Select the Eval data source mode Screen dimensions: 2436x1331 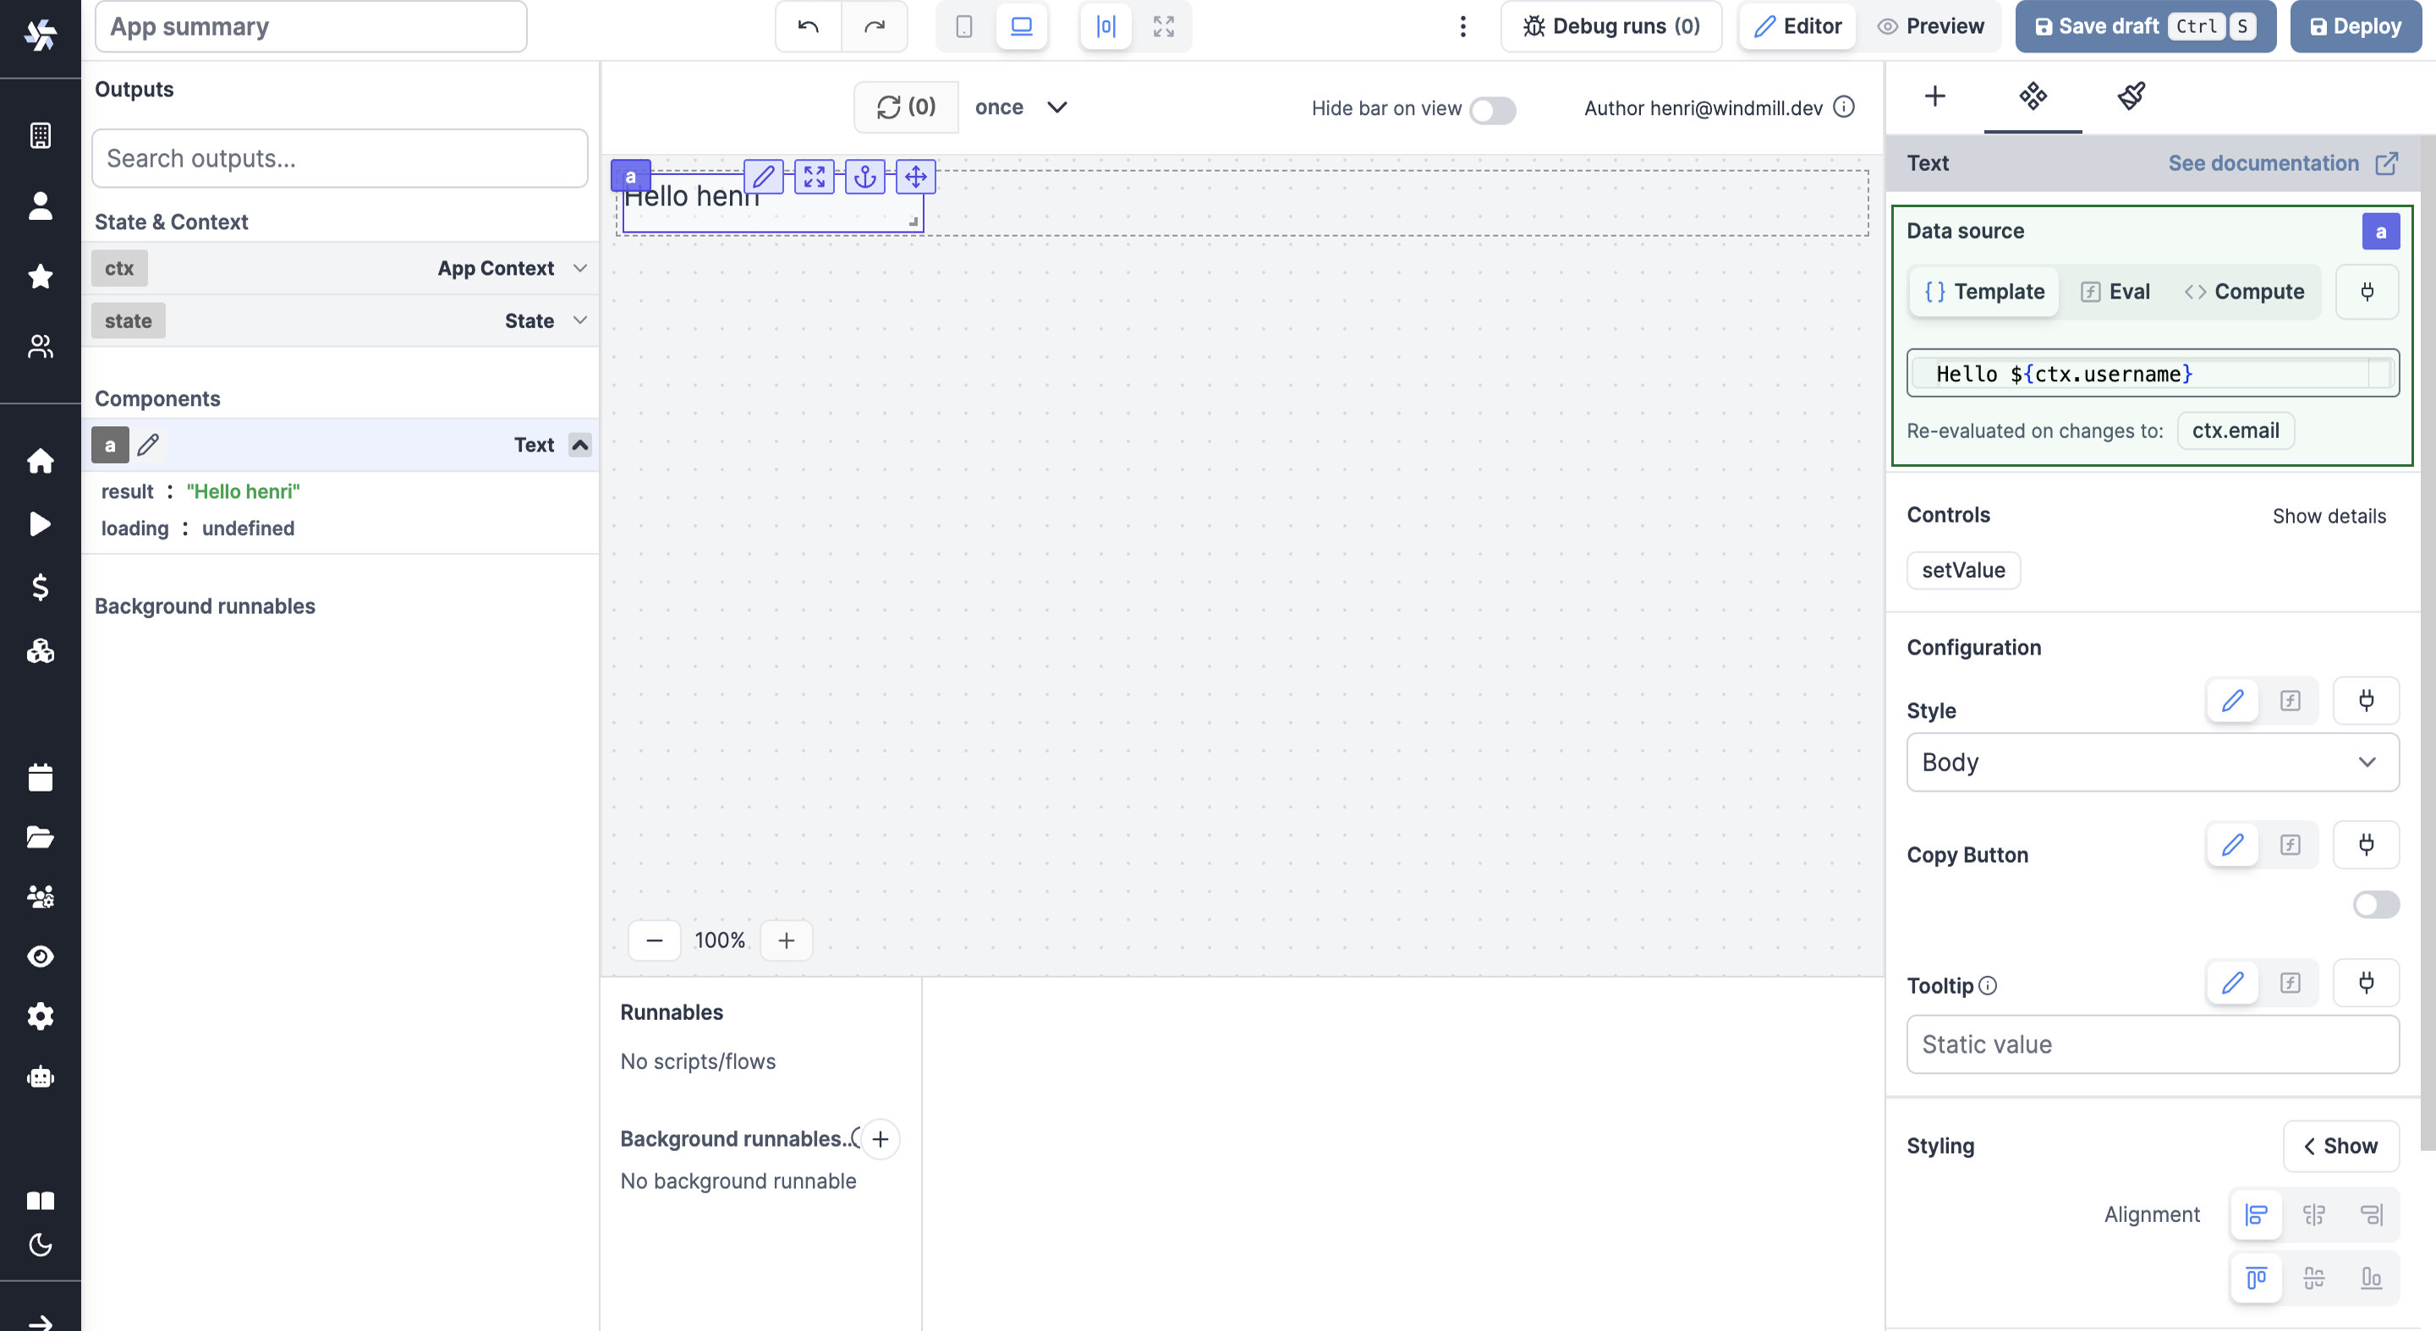(x=2115, y=291)
